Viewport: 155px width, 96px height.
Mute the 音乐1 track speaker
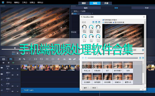[13, 91]
